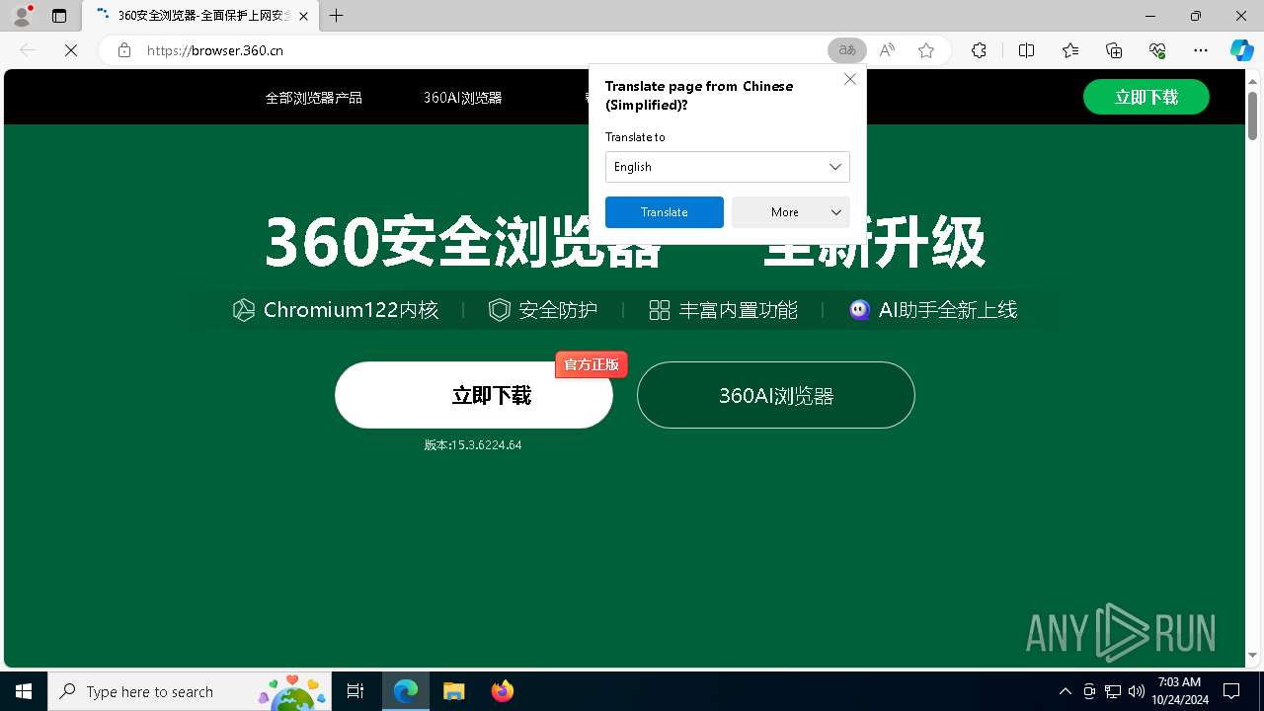Click the AI助手 mascot icon
1264x711 pixels.
(860, 310)
